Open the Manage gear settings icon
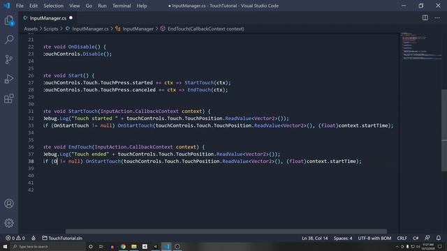 (9, 223)
